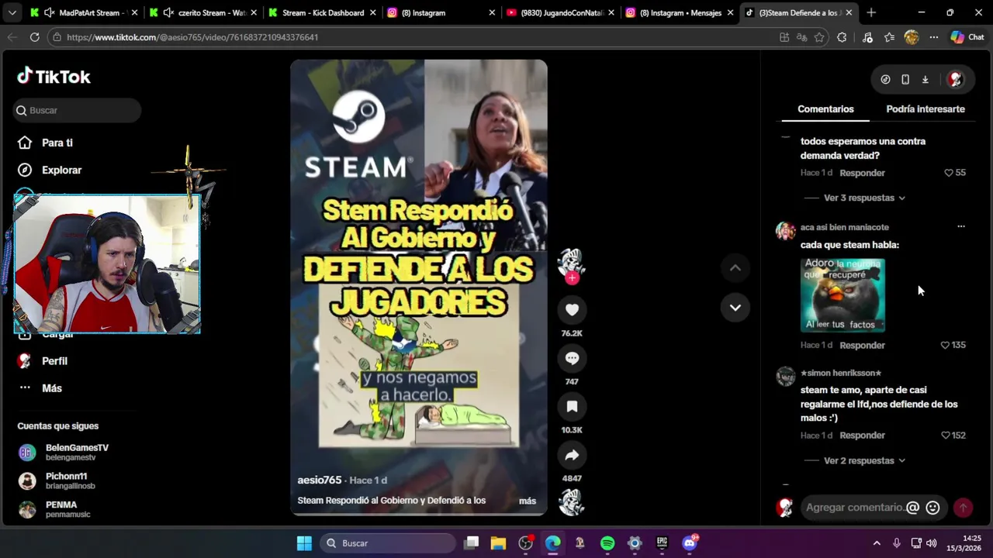This screenshot has width=993, height=558.
Task: Click the TikTok logo
Action: click(x=54, y=77)
